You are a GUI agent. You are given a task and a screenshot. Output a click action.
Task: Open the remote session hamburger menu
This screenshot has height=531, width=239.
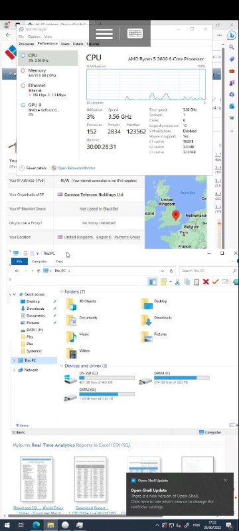coord(104,34)
